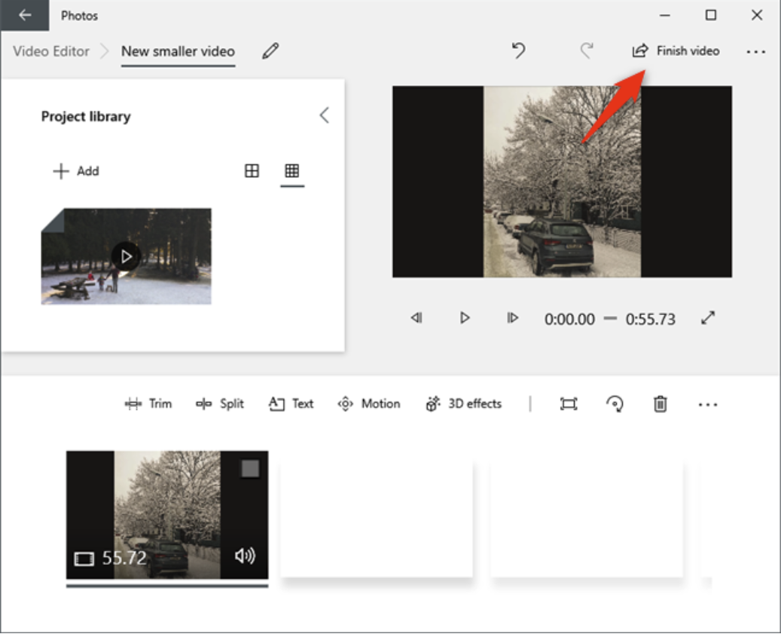This screenshot has height=634, width=781.
Task: Rotate the selected clip
Action: click(616, 403)
